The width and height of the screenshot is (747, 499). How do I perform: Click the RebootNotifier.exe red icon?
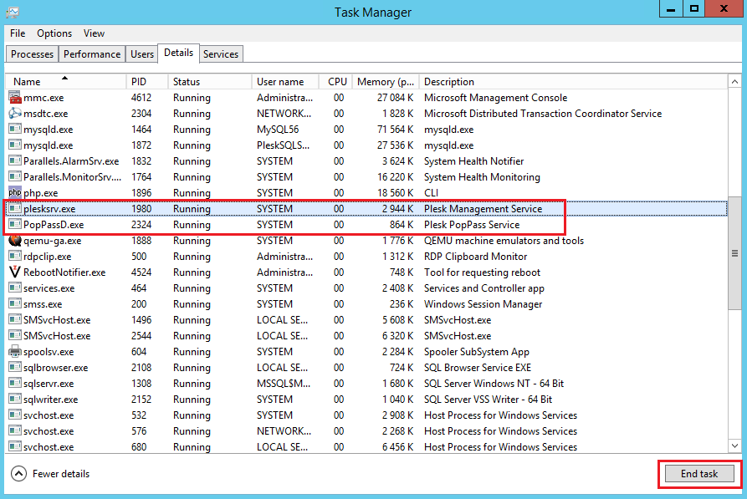[15, 272]
